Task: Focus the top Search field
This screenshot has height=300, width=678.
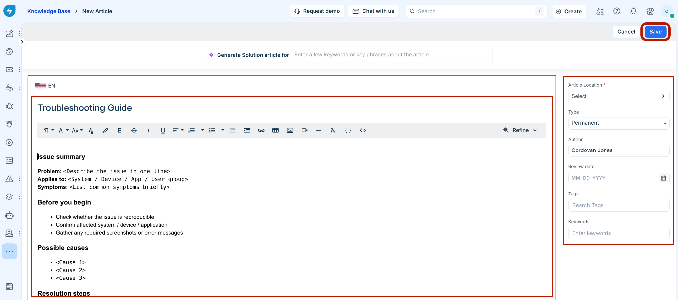Action: [x=476, y=11]
